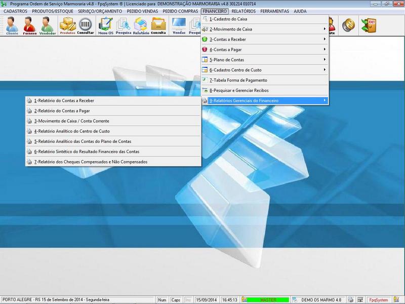
Task: Click the Caps indicator in status bar
Action: click(176, 300)
